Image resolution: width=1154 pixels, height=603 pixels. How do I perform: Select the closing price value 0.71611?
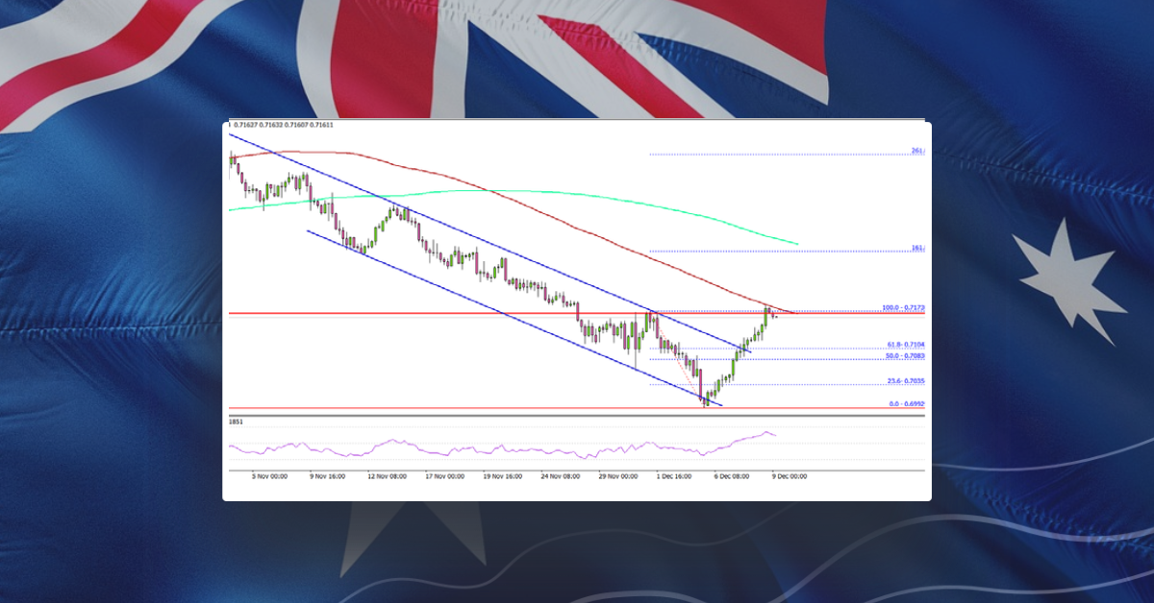point(322,123)
